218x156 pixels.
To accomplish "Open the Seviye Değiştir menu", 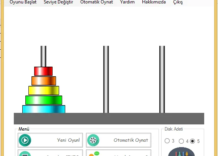I will point(58,2).
